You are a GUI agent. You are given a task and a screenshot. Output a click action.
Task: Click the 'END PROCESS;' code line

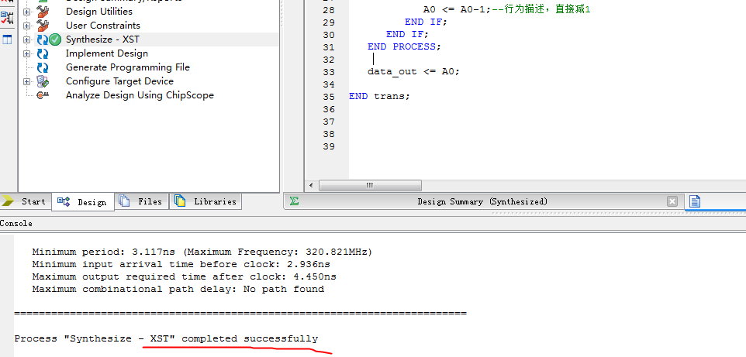pyautogui.click(x=404, y=46)
